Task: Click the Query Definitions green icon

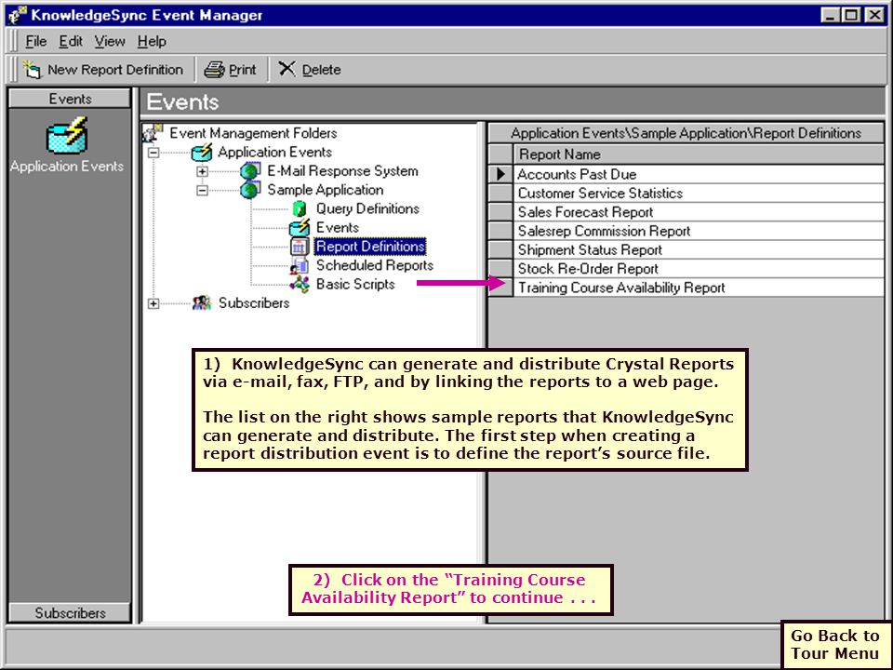Action: pyautogui.click(x=299, y=209)
